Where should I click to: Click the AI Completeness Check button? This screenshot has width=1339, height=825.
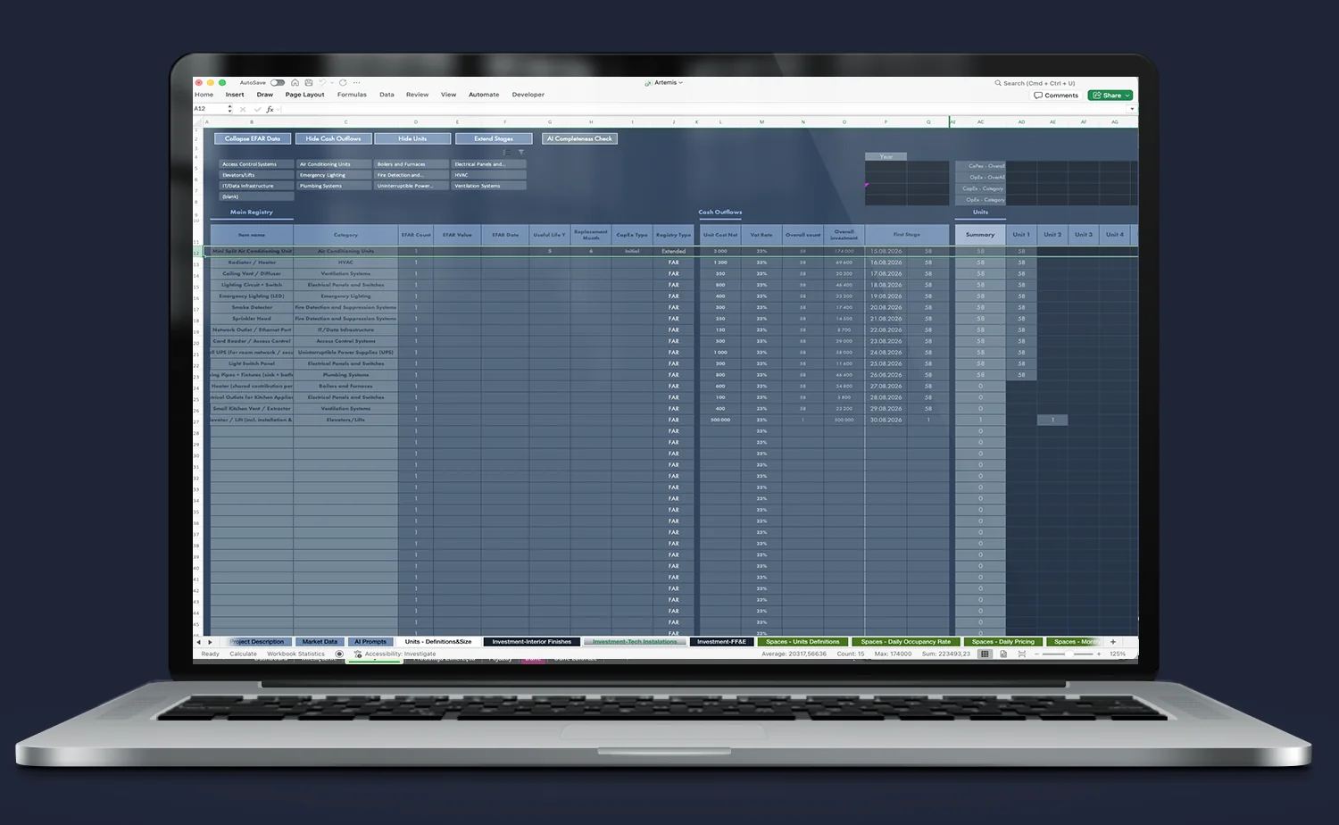click(x=579, y=138)
